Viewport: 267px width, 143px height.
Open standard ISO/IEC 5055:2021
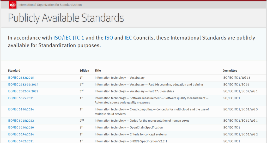click(21, 98)
